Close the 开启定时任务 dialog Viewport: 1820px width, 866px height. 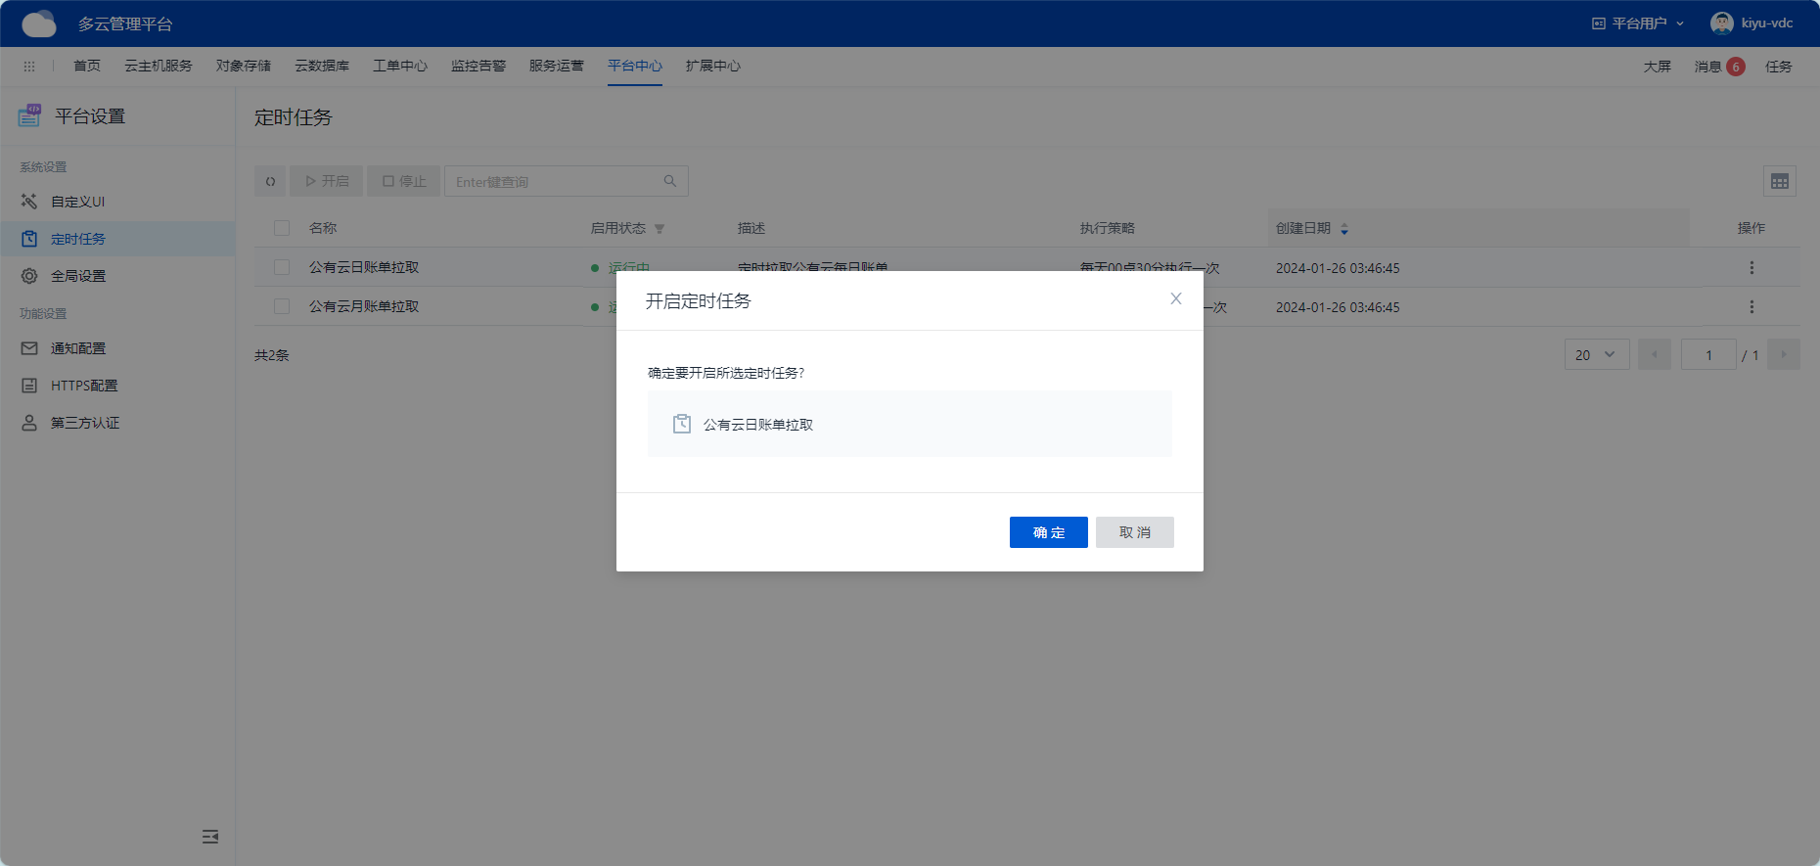coord(1176,298)
